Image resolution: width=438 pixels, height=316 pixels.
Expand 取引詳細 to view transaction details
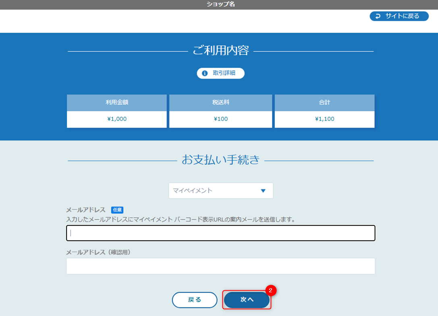220,73
